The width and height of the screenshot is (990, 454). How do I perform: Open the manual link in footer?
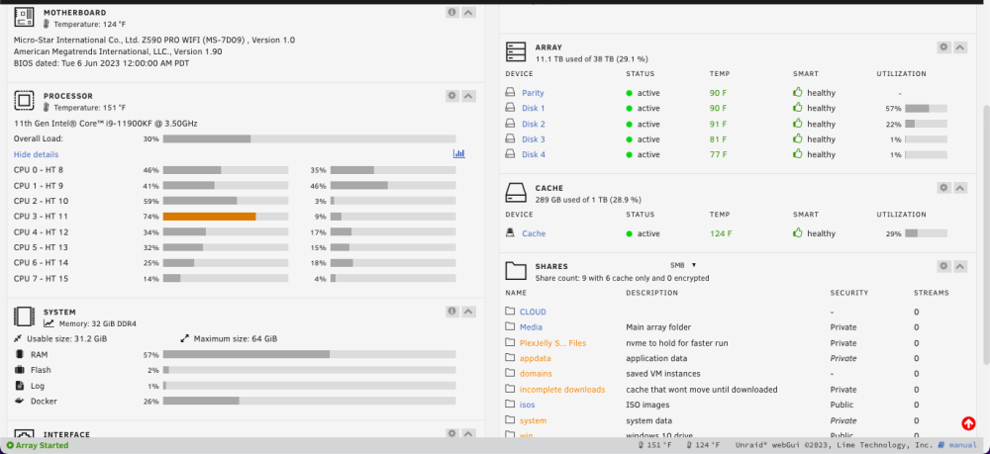tap(958, 445)
